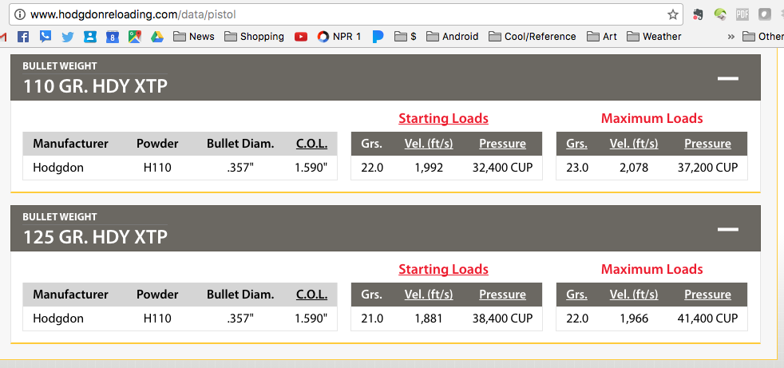Image resolution: width=784 pixels, height=368 pixels.
Task: Open the Weather bookmarks folder
Action: (654, 37)
